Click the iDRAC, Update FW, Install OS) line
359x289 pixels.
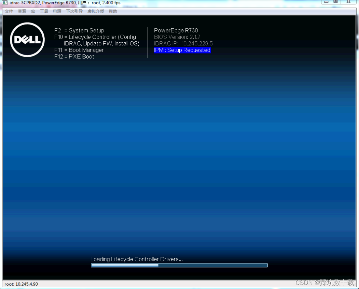[x=102, y=43]
